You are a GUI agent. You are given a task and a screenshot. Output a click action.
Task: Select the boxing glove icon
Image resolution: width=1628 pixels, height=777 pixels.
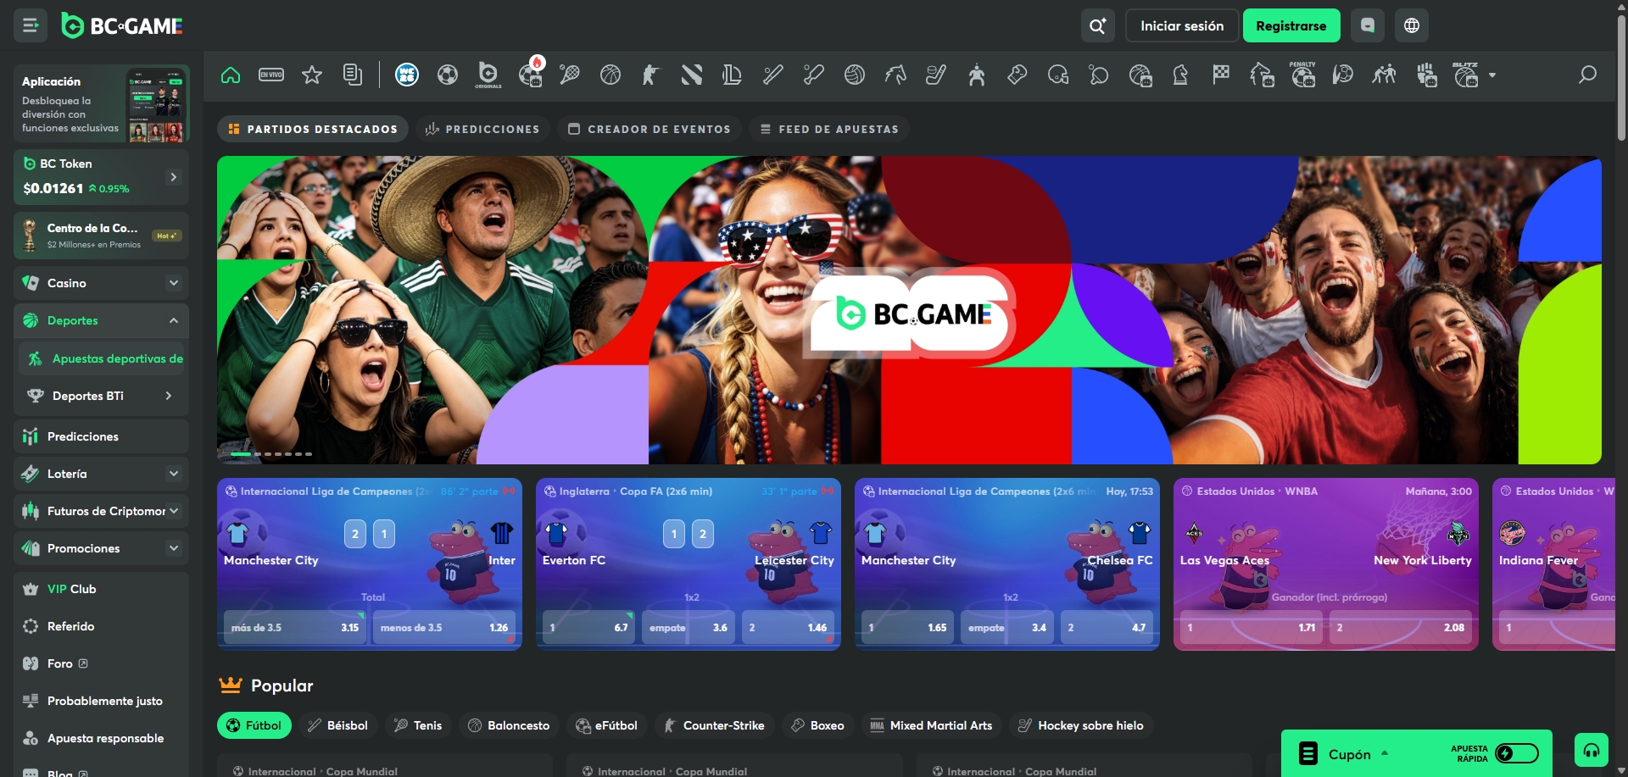1017,75
